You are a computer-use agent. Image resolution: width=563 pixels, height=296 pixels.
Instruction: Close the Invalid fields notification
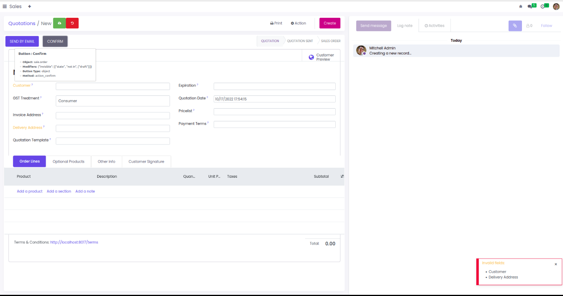556,264
